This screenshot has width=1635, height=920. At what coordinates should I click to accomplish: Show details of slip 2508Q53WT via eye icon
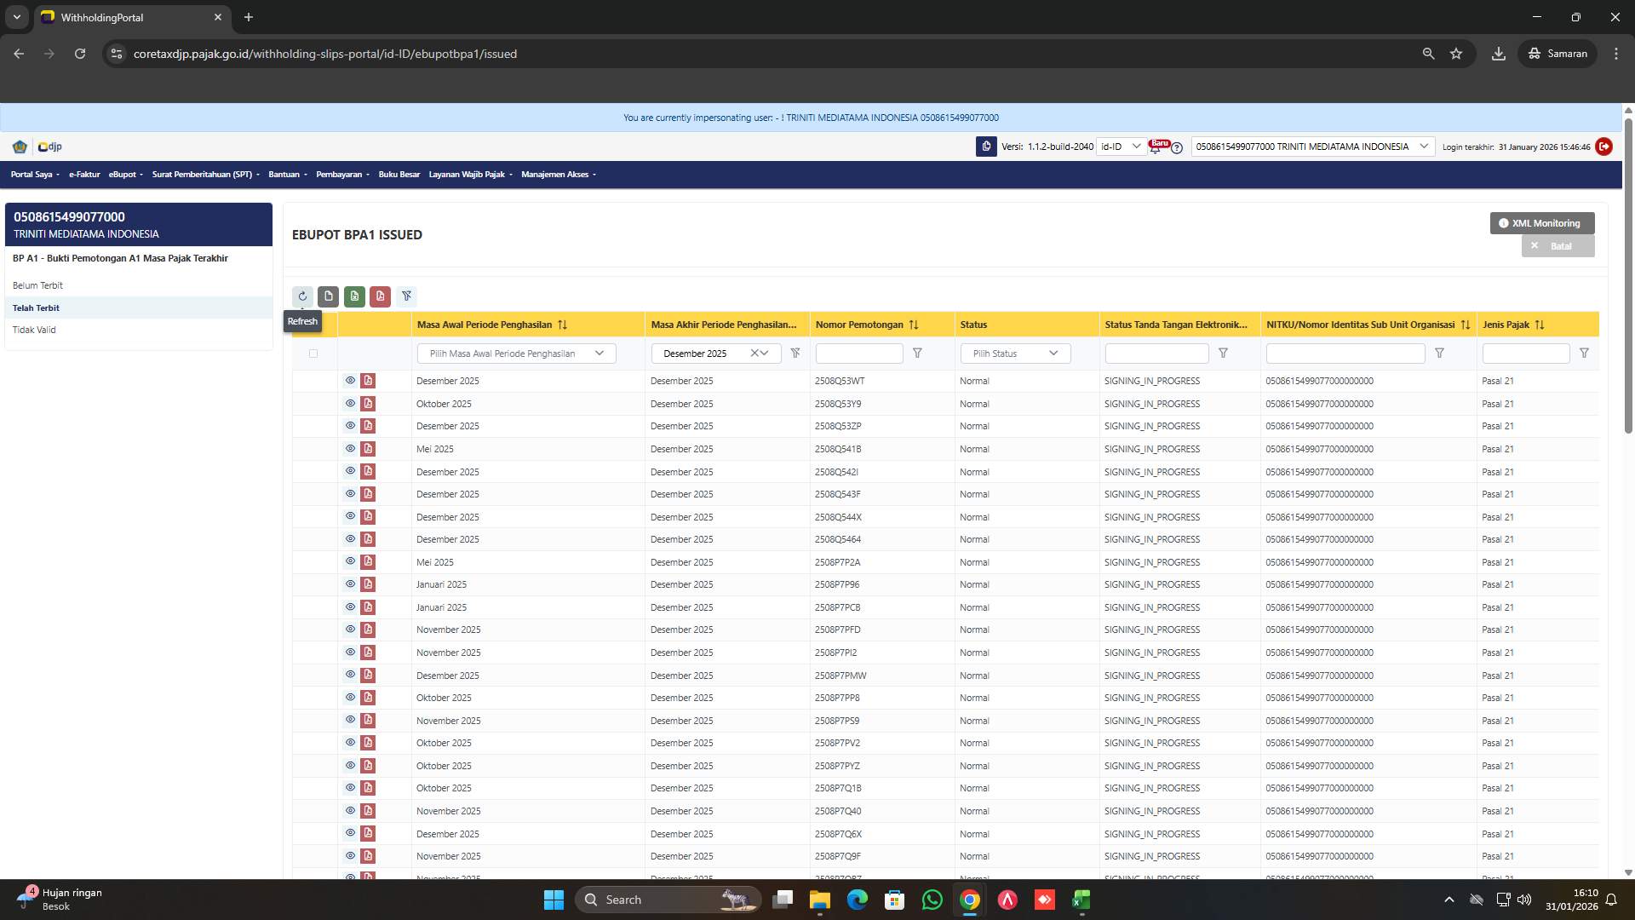pyautogui.click(x=350, y=381)
